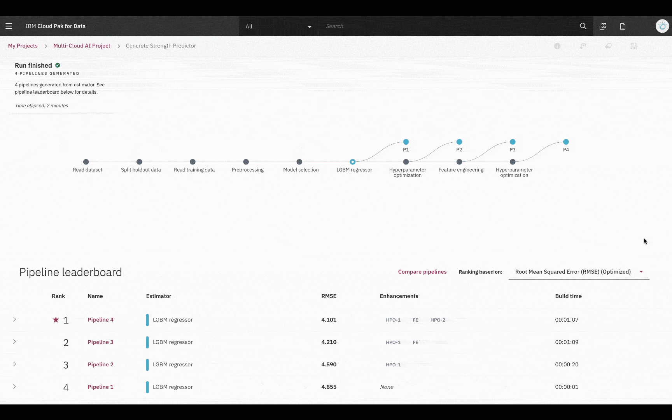Open the user avatar profile
This screenshot has height=420, width=672.
(662, 26)
